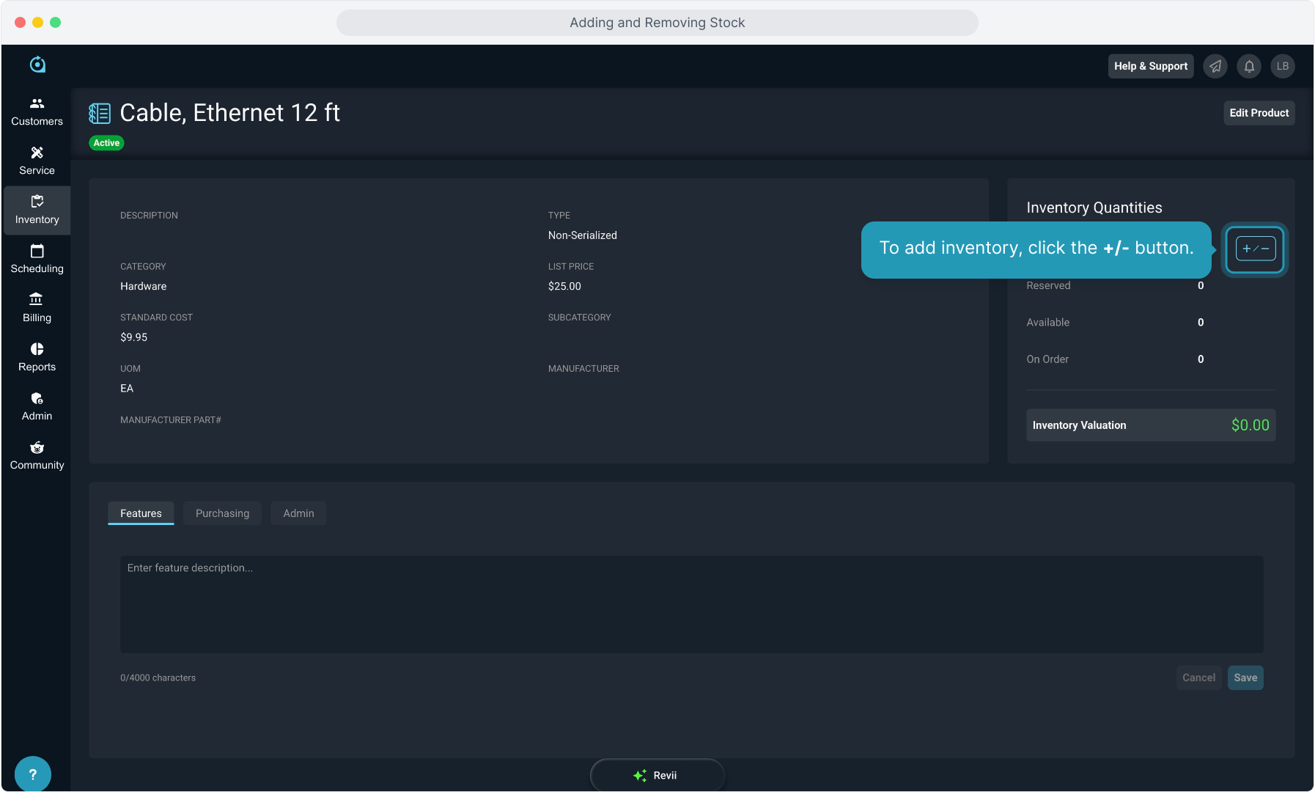The width and height of the screenshot is (1315, 792).
Task: Switch to the Purchasing tab
Action: coord(222,513)
